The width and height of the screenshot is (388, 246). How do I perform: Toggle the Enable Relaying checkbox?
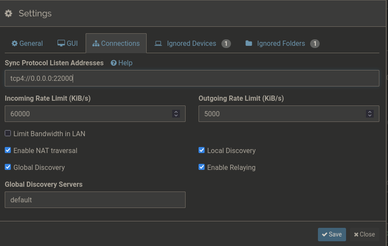click(202, 167)
